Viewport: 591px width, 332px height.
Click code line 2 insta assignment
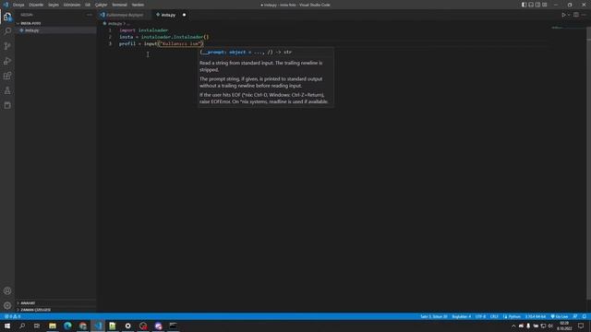[163, 37]
